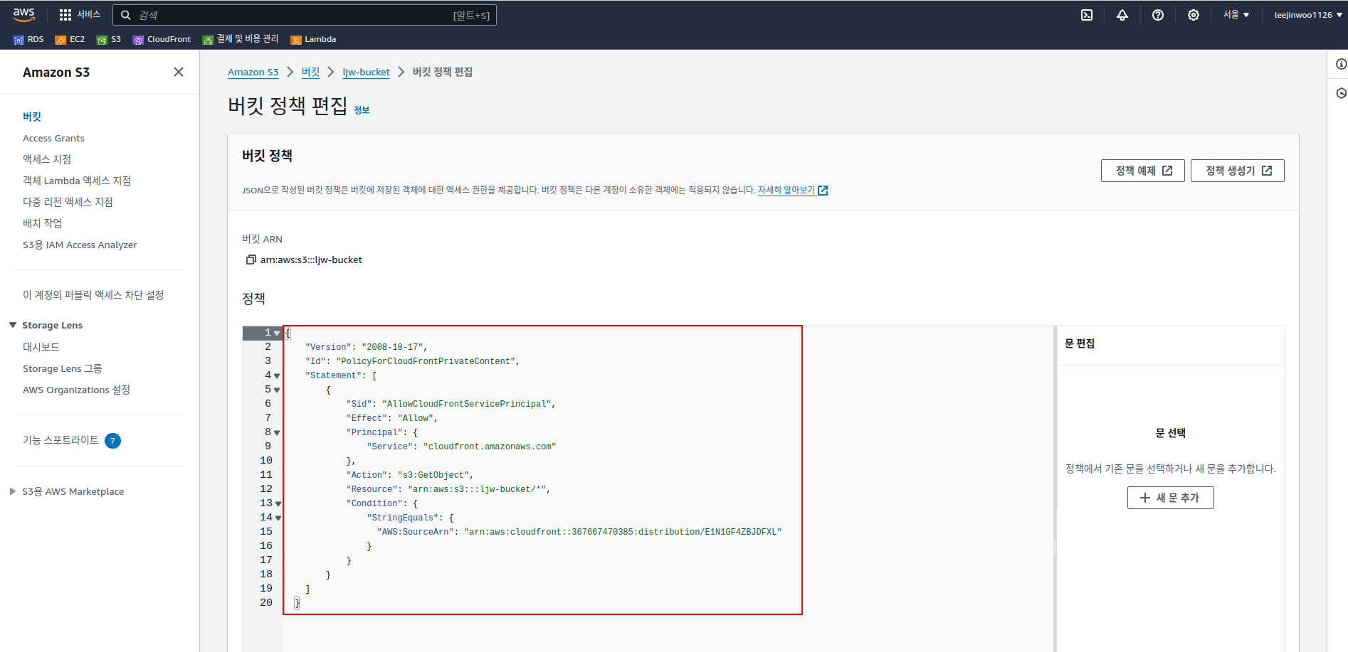The image size is (1348, 652).
Task: Select 객체 Lambda 액세스 지점 in sidebar
Action: pos(77,181)
